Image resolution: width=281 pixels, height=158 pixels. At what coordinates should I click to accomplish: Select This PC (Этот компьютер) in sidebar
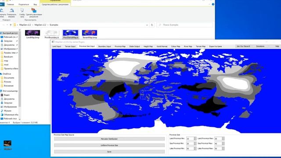click(9, 91)
